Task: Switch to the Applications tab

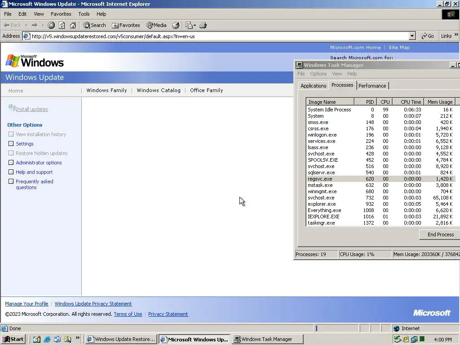Action: tap(313, 86)
